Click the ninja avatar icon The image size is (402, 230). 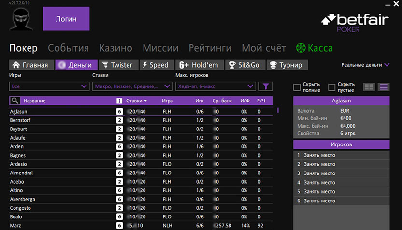tap(21, 20)
